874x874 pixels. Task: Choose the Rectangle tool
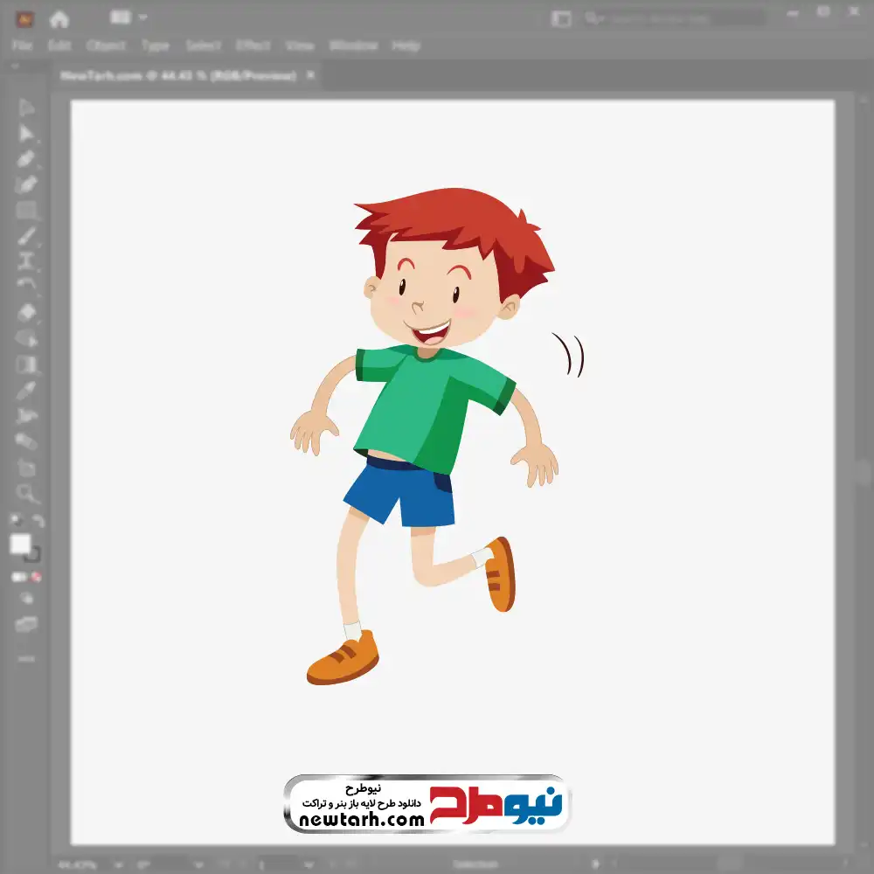(26, 211)
